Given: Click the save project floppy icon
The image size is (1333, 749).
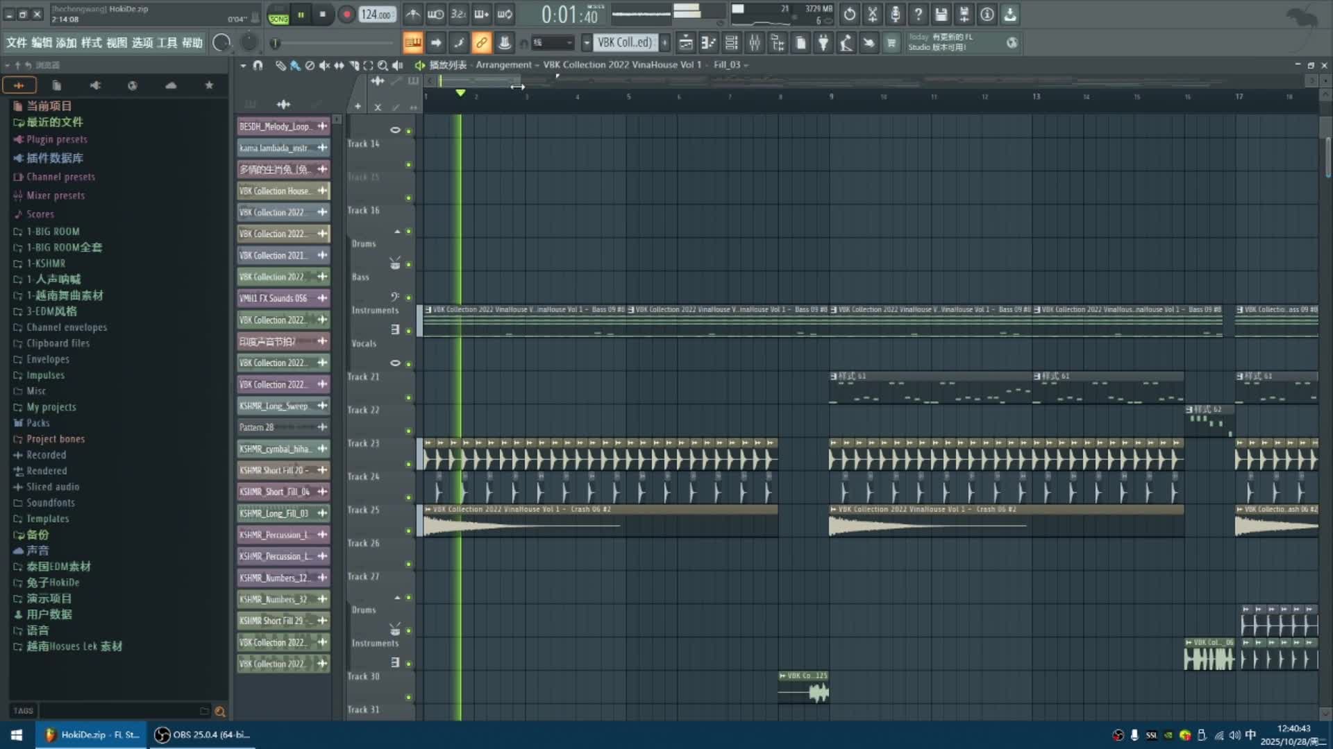Looking at the screenshot, I should pyautogui.click(x=941, y=14).
